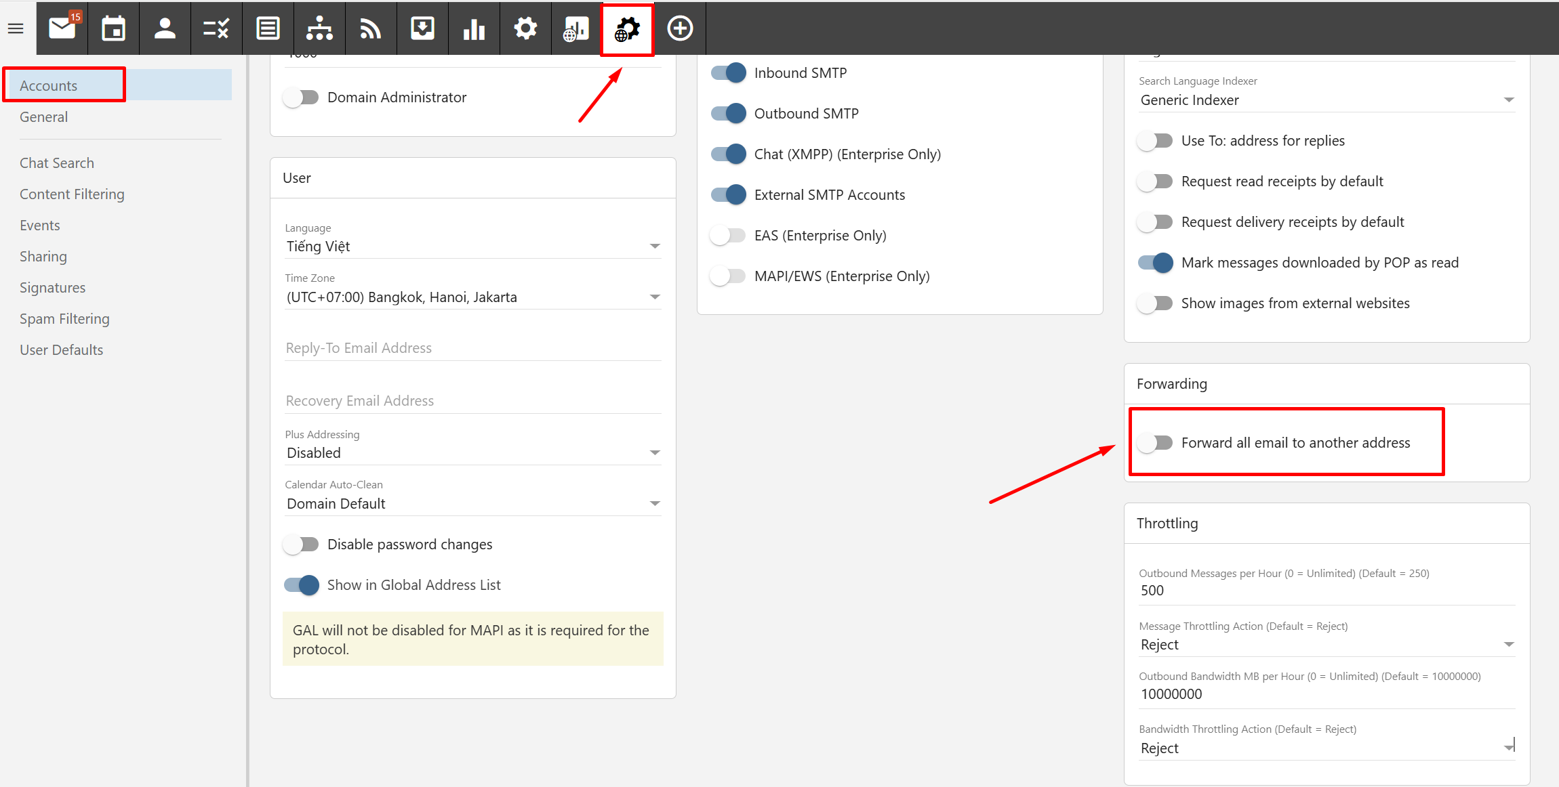This screenshot has width=1559, height=787.
Task: Click Outbound Messages per Hour field
Action: 1327,591
